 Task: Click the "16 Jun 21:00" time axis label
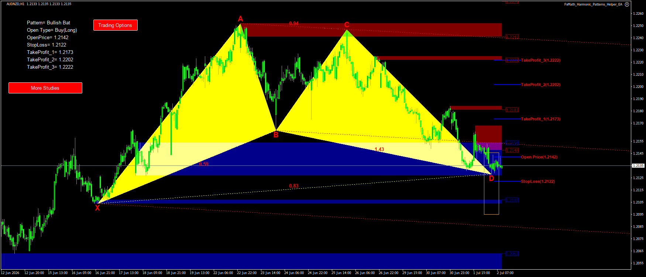(105, 273)
